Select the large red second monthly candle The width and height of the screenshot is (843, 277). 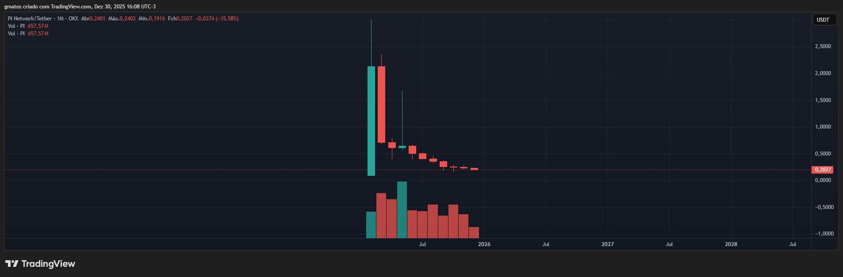(x=381, y=104)
